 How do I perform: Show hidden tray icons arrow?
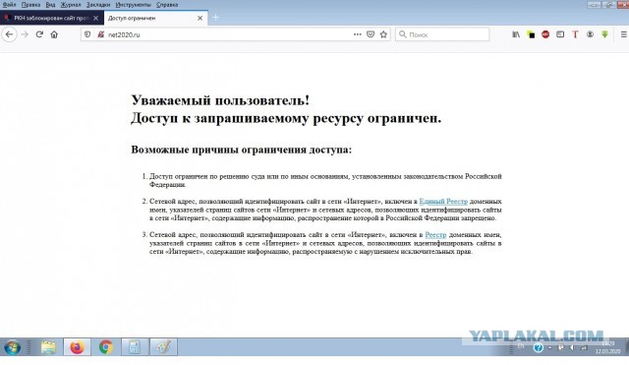click(550, 347)
